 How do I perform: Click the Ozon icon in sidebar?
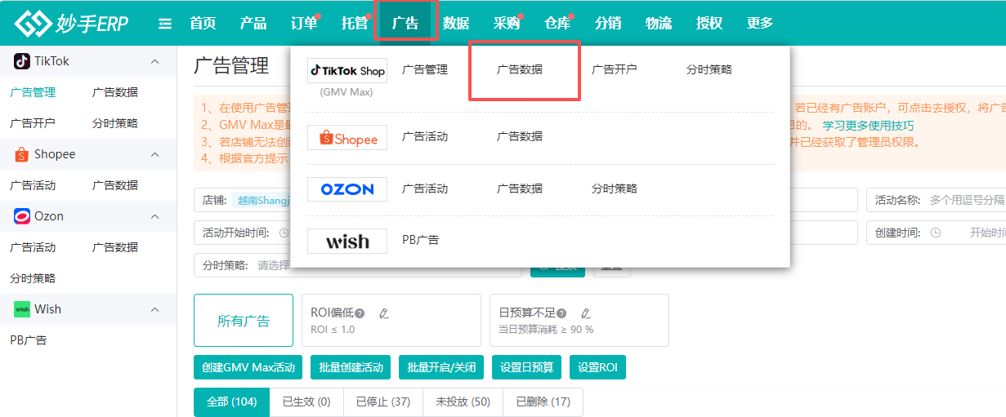[x=22, y=216]
